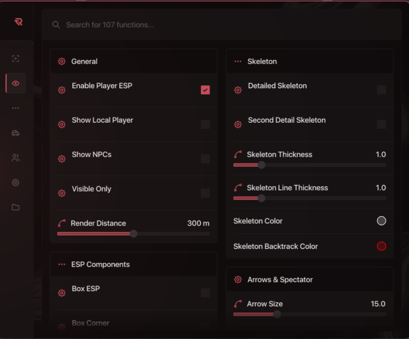Select the aimbot crosshair icon in sidebar
The width and height of the screenshot is (409, 339).
pos(15,58)
